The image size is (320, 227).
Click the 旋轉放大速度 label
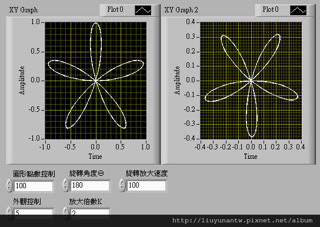pos(146,173)
